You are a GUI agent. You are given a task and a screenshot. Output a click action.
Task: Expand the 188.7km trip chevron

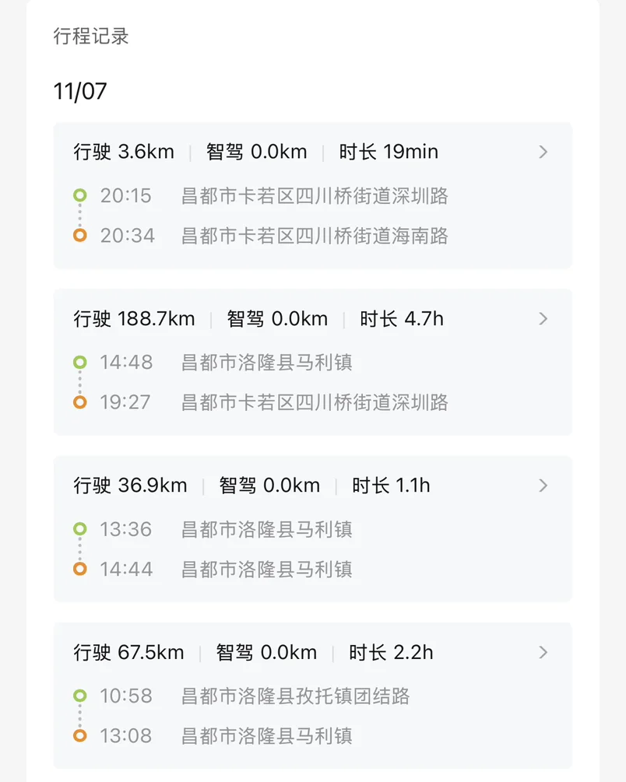[x=543, y=319]
